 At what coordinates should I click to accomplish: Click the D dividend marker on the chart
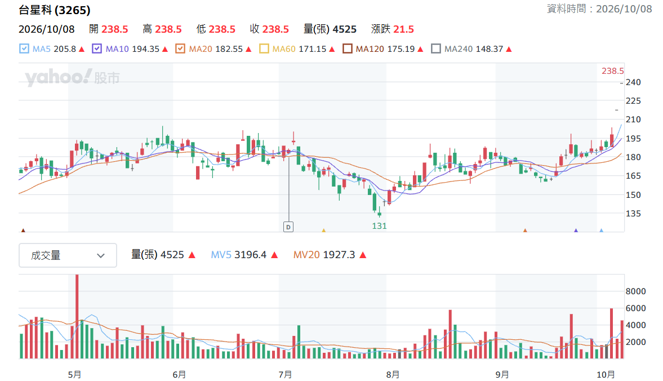(288, 227)
